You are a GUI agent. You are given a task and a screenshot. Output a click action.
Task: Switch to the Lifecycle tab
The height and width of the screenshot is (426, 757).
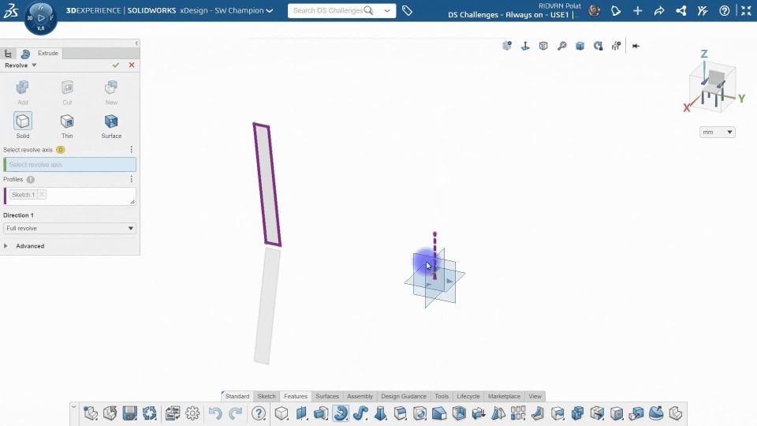(468, 396)
